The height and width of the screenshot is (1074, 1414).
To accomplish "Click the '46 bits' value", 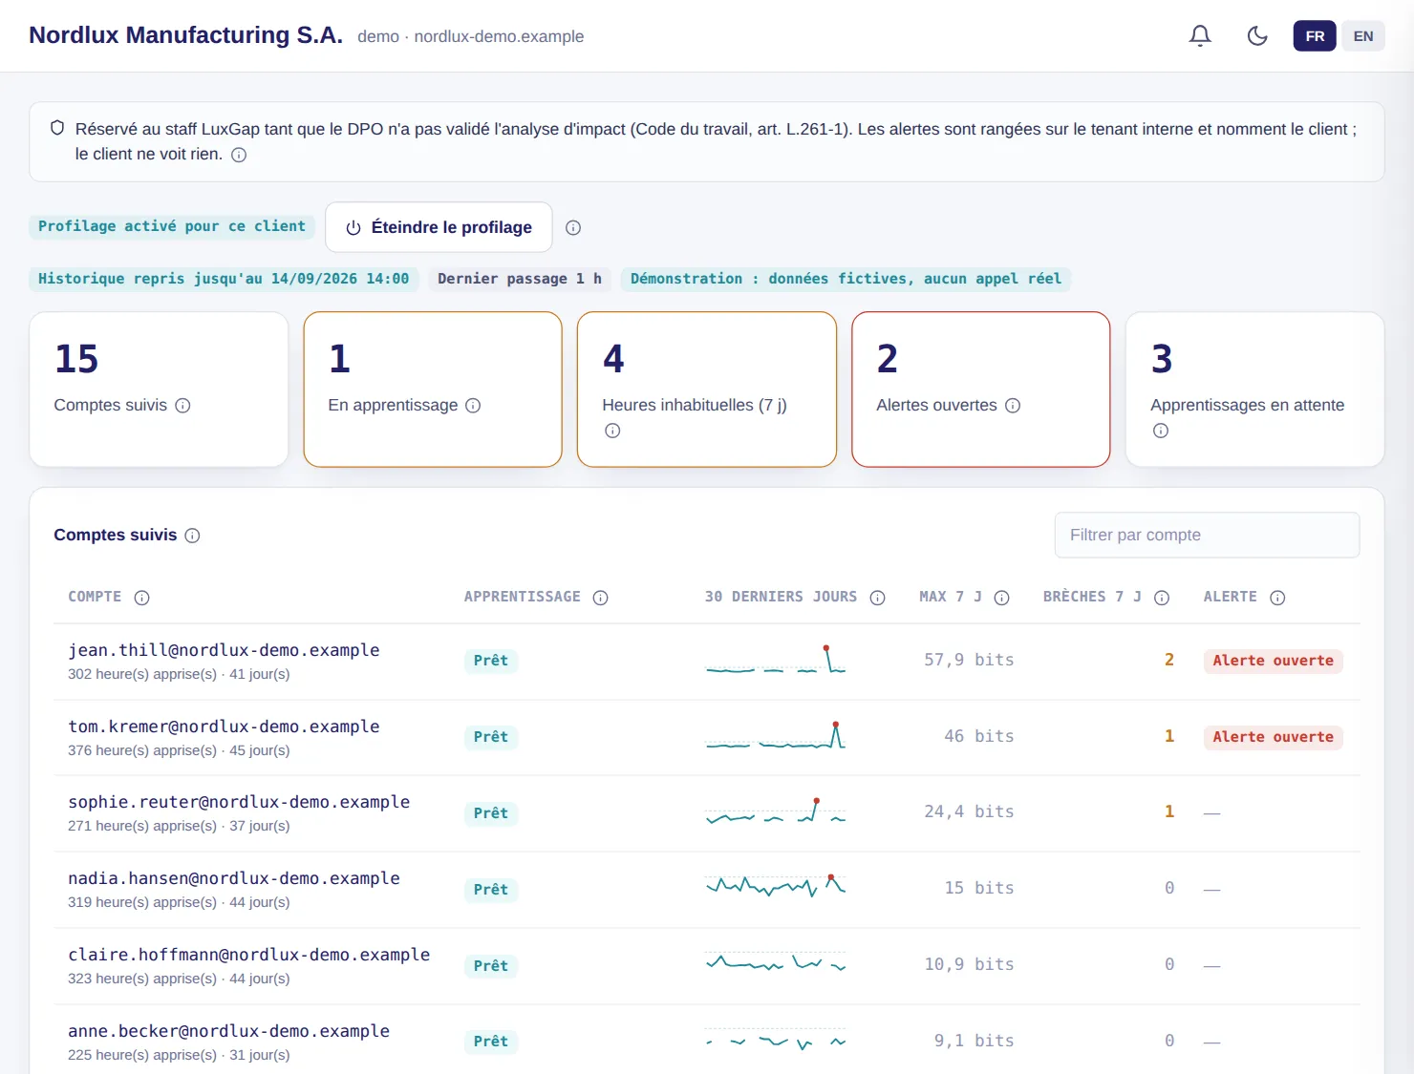I will point(979,736).
